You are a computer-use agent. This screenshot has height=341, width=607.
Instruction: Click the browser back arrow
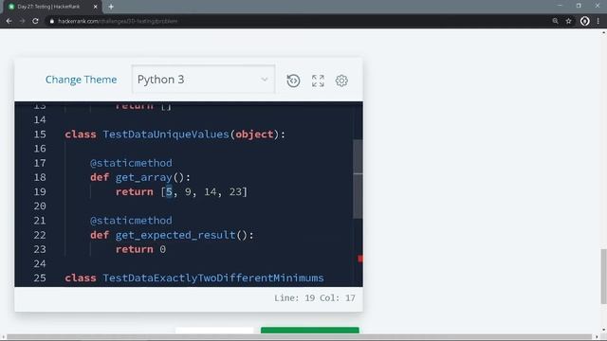click(x=9, y=21)
